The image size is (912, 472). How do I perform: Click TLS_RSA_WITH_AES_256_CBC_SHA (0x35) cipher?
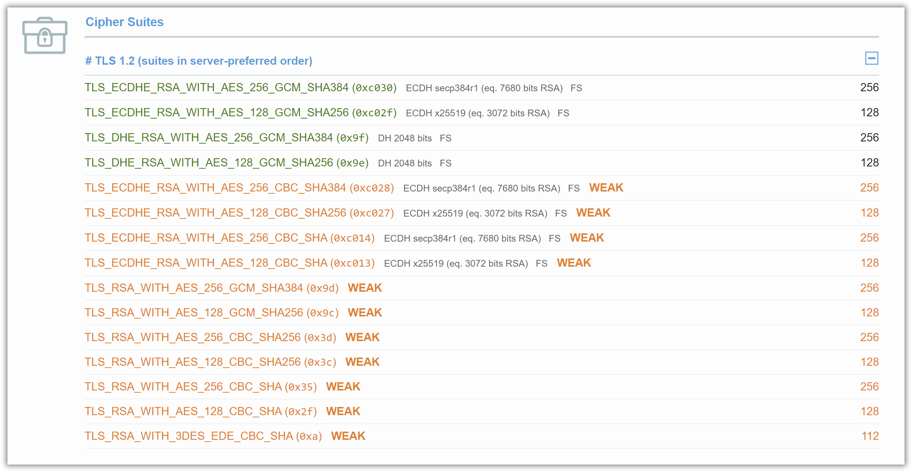pos(200,387)
